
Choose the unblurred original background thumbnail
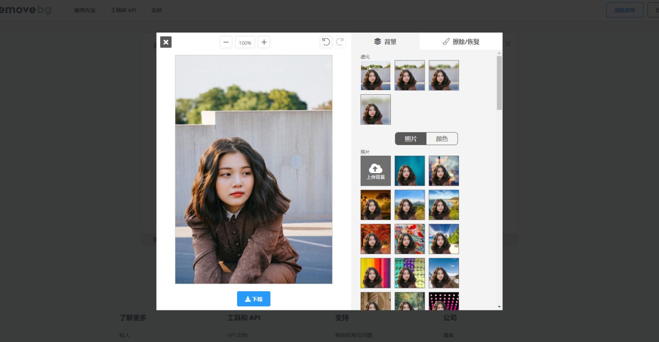[376, 76]
